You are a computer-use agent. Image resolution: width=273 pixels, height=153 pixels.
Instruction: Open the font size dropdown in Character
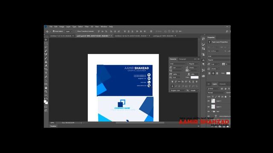(178, 68)
